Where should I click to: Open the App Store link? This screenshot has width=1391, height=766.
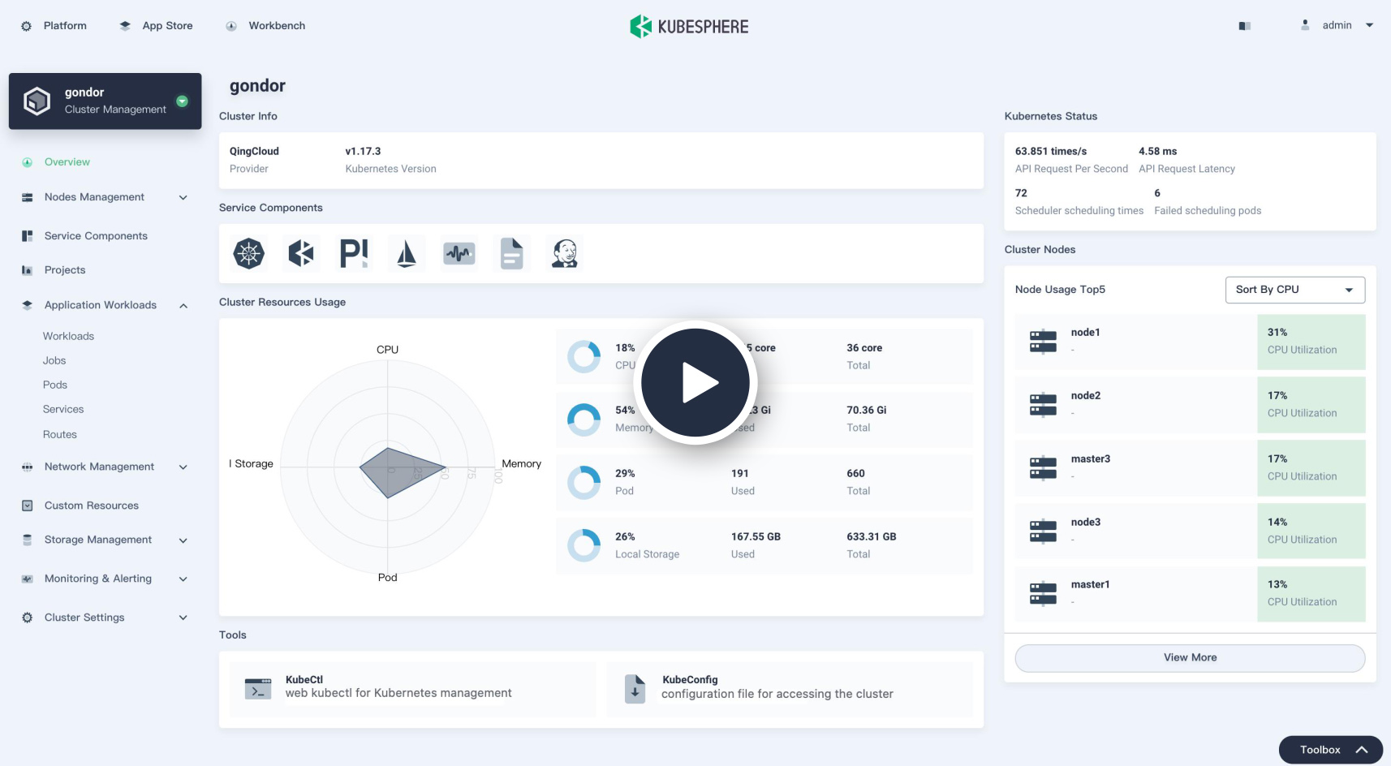point(167,26)
